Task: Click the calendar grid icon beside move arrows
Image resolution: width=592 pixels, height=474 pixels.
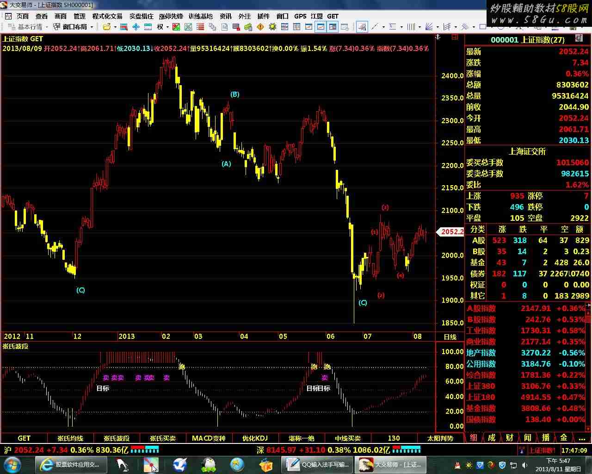Action: click(x=148, y=27)
